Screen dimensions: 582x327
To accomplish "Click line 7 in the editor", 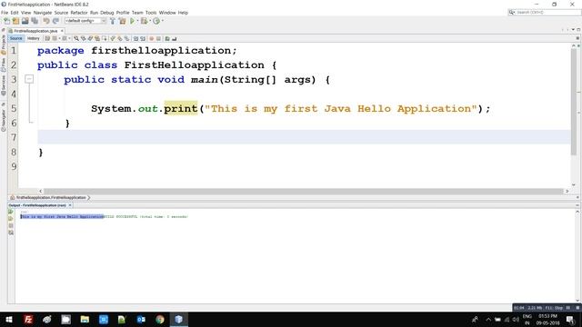I will coord(304,137).
